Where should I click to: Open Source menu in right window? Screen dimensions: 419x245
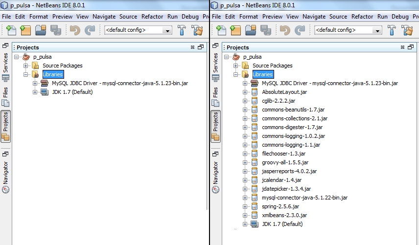tap(338, 17)
